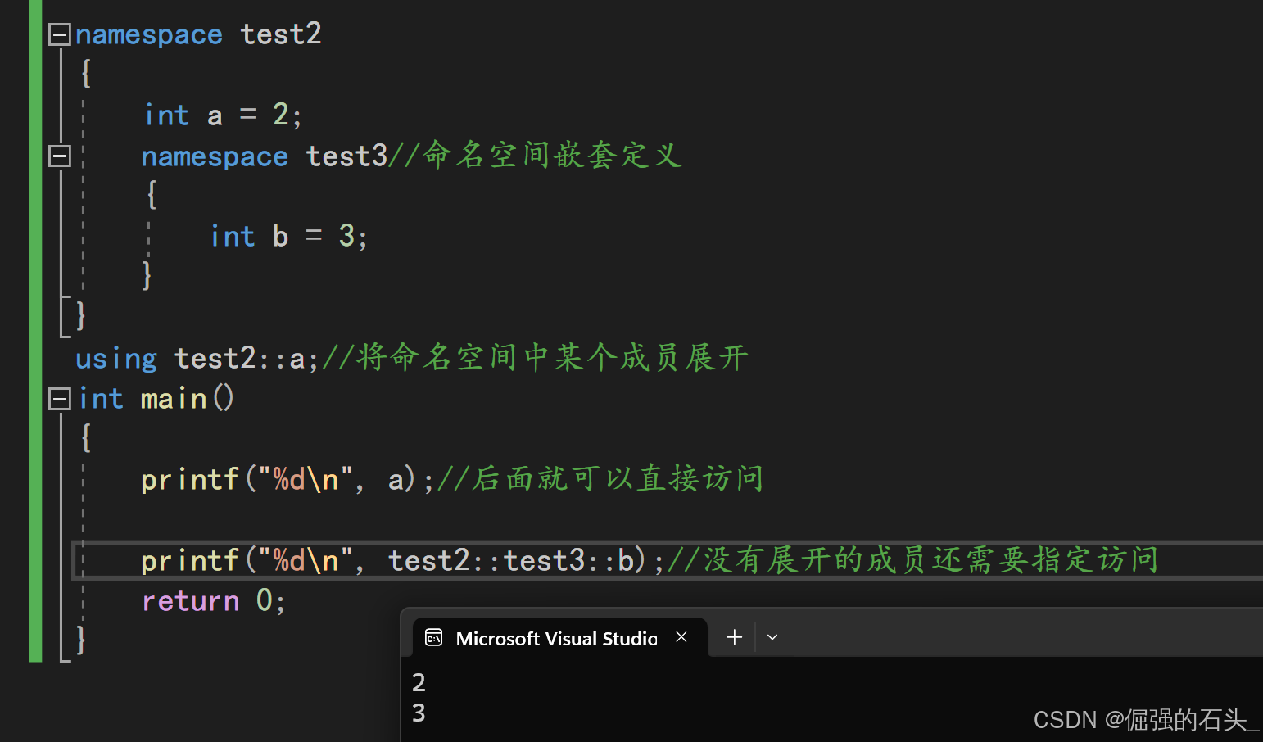Close the Microsoft Visual Studio console tab
Screen dimensions: 1263x742
[x=681, y=637]
